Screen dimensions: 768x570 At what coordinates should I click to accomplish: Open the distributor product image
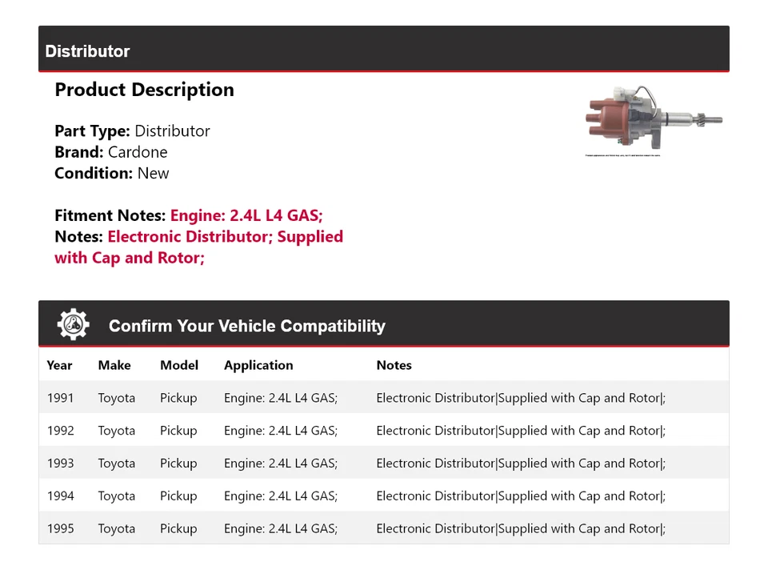tap(654, 121)
